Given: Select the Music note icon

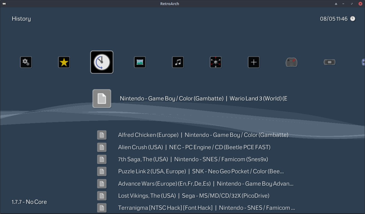Looking at the screenshot, I should (178, 62).
